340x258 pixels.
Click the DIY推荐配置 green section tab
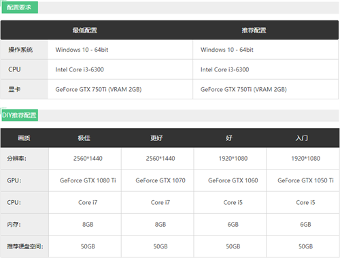point(20,115)
